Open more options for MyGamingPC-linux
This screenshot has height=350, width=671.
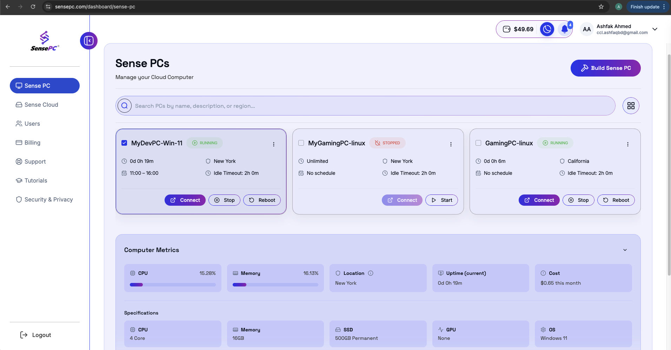click(x=451, y=144)
